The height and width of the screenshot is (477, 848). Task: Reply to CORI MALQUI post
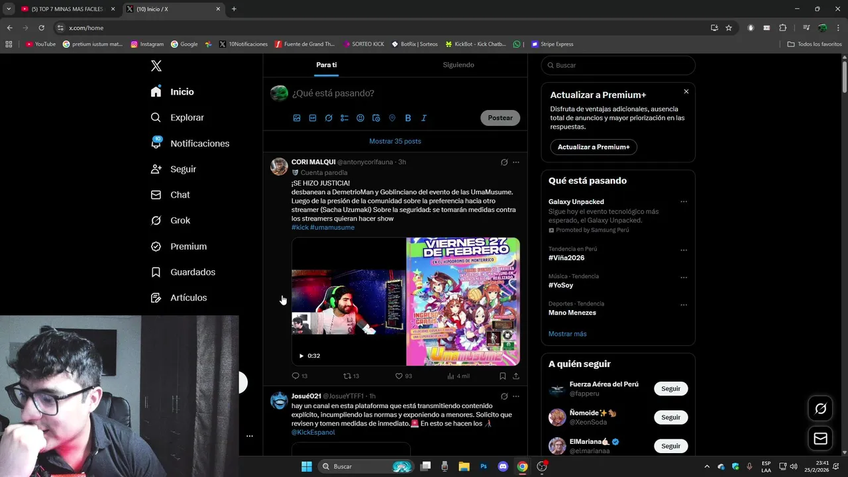(x=299, y=376)
